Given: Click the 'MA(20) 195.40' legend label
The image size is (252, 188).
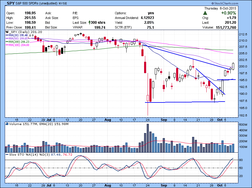Looking at the screenshot, I should coord(18,35).
